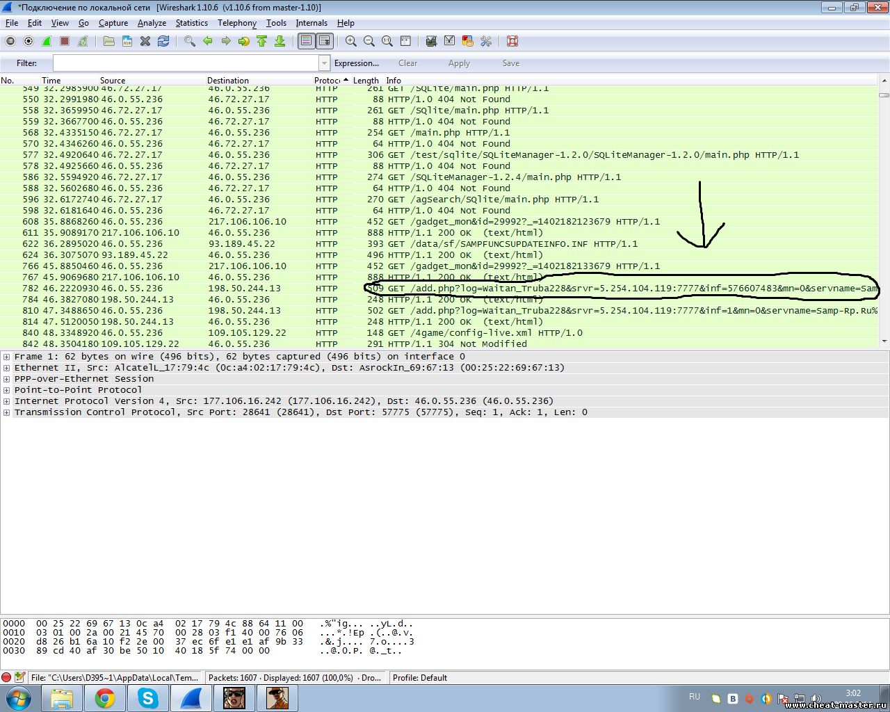Image resolution: width=890 pixels, height=712 pixels.
Task: Open the coloring rules editor icon
Action: [468, 42]
